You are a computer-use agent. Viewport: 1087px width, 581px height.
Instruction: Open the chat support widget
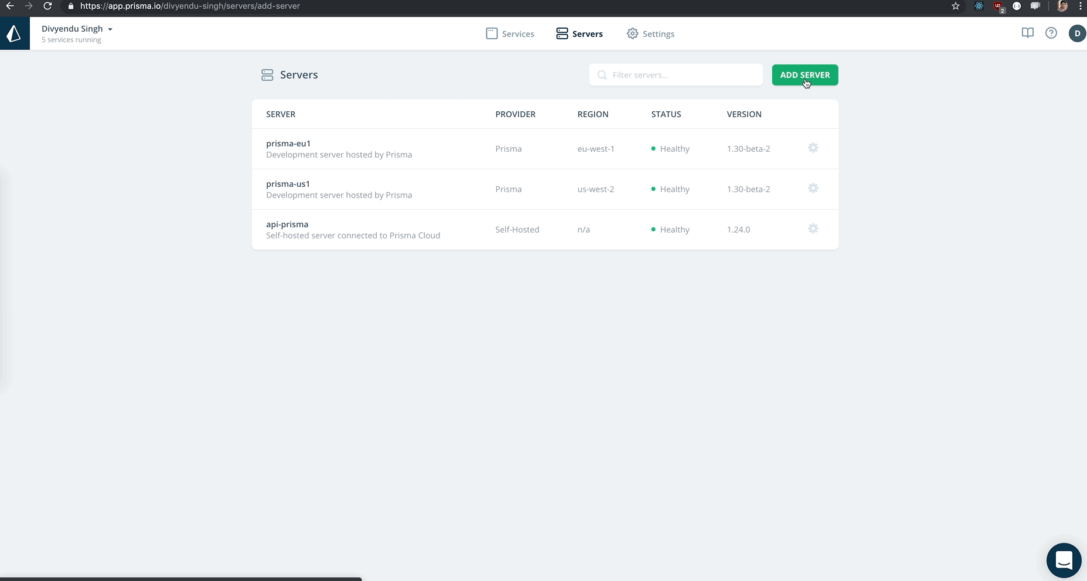pyautogui.click(x=1064, y=561)
